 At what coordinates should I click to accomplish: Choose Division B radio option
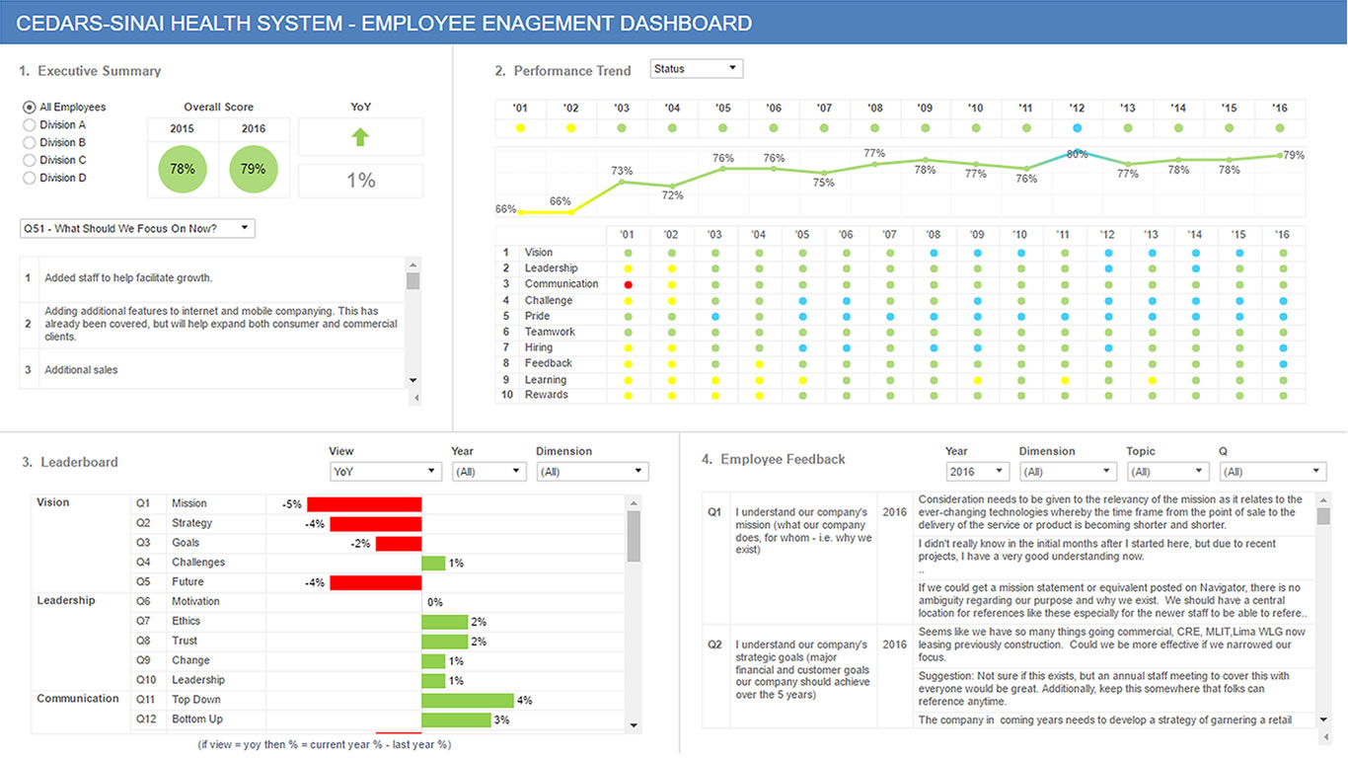(30, 142)
